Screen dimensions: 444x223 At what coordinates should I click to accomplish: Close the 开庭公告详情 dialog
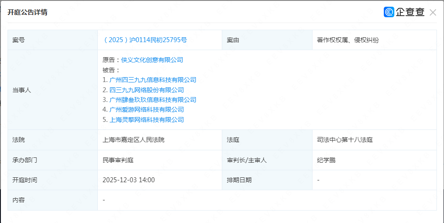pyautogui.click(x=432, y=12)
